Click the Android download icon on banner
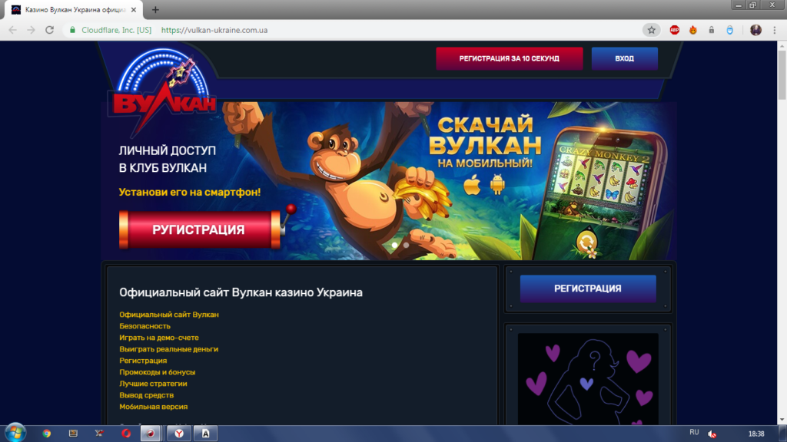 (x=497, y=185)
